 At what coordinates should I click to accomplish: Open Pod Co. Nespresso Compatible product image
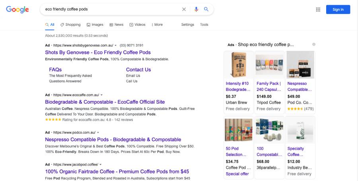pos(300,65)
